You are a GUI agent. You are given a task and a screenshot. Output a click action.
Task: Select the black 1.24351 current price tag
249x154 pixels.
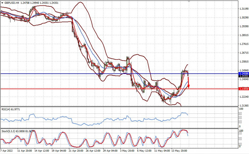[x=244, y=76]
